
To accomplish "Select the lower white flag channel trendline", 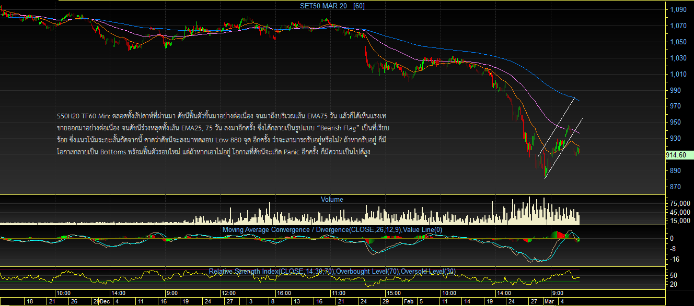I will tap(563, 149).
